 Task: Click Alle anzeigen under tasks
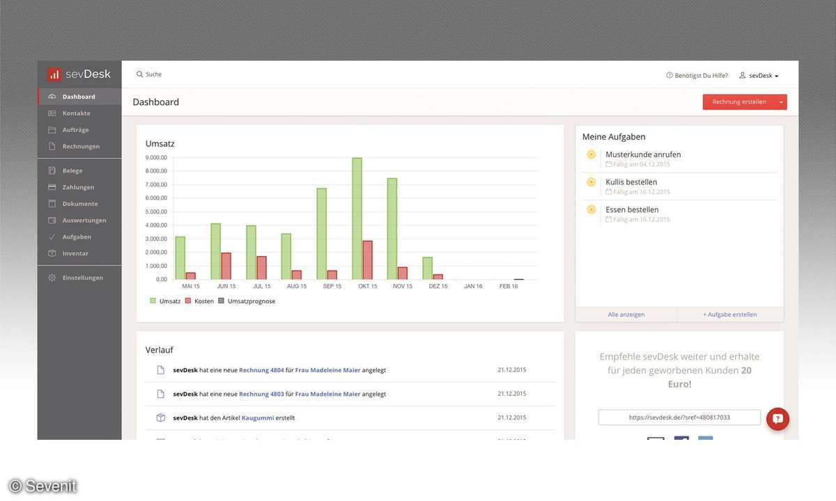[626, 315]
